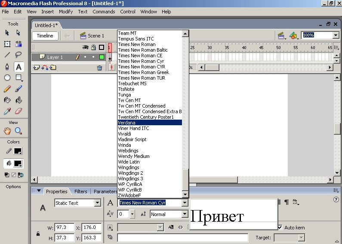Click the Edit Symbols icon
This screenshot has height=244, width=342.
tap(293, 36)
